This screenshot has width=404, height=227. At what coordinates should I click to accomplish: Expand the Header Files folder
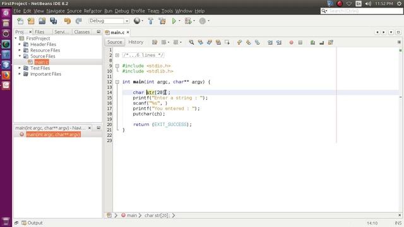[x=20, y=44]
